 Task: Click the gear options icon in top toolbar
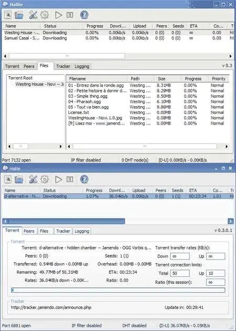tap(45, 15)
